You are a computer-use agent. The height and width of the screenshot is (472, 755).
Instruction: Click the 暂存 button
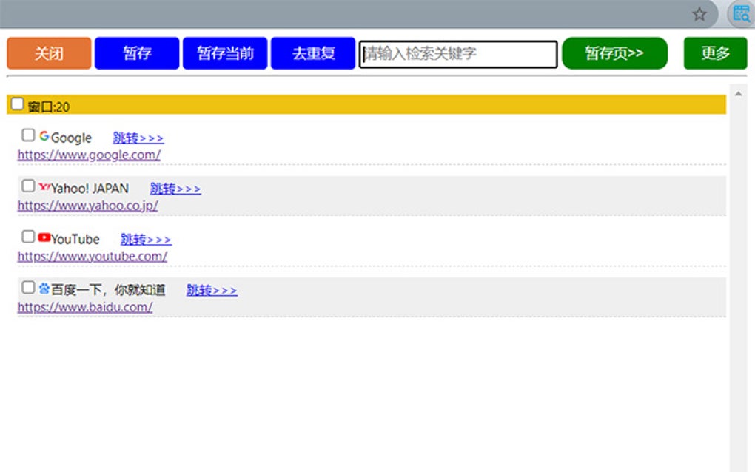136,53
